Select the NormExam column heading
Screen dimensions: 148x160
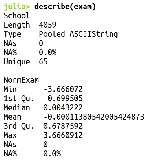(21, 80)
